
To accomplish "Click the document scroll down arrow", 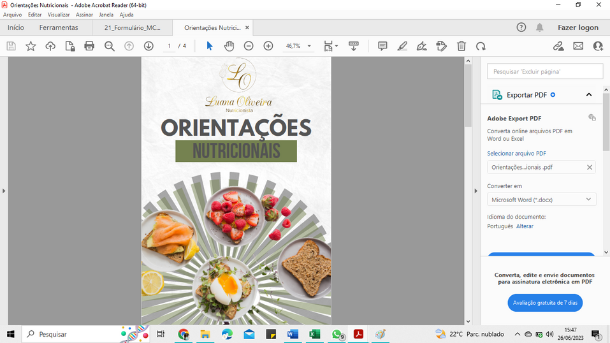I will (x=468, y=321).
